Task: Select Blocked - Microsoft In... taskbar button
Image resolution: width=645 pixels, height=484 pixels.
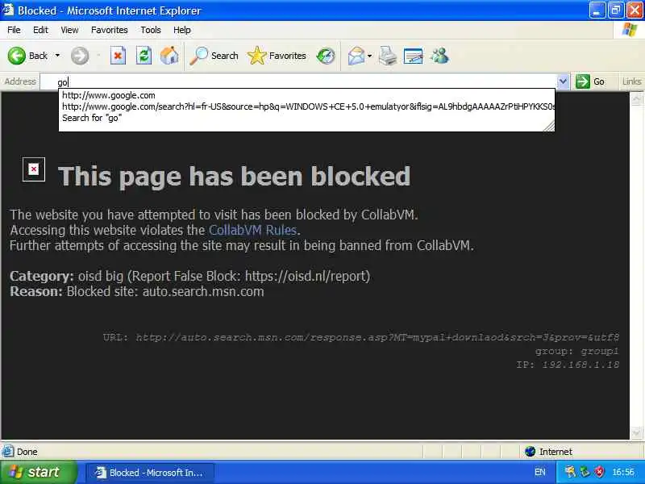Action: click(x=150, y=473)
